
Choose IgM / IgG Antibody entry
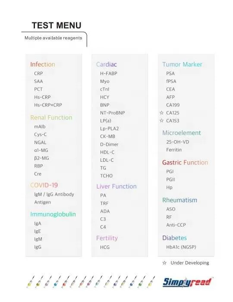54,194
